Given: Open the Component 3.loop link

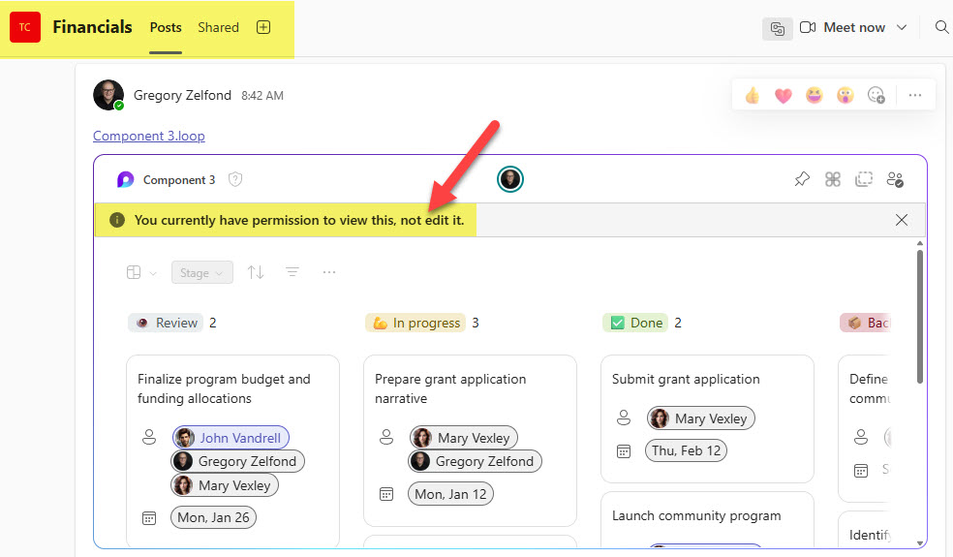Looking at the screenshot, I should (149, 136).
